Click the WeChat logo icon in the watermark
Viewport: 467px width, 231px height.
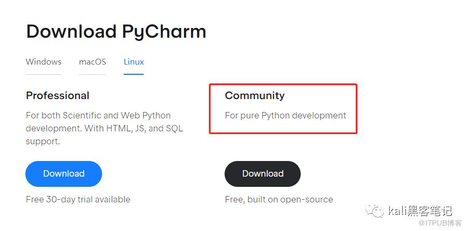tap(376, 210)
